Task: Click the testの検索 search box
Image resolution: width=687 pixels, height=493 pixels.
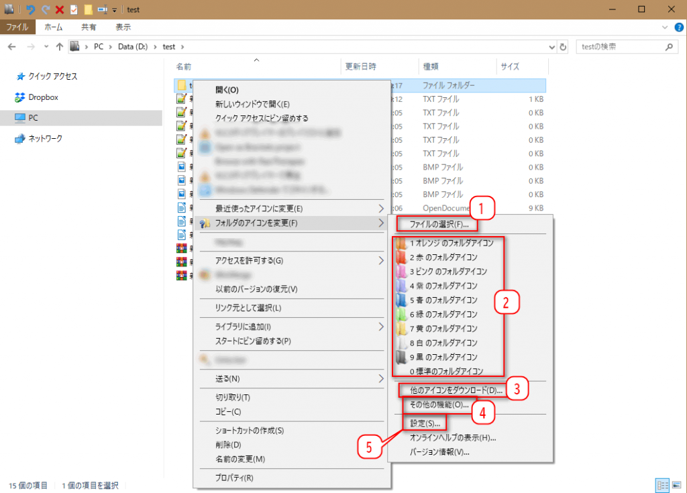Action: (620, 47)
